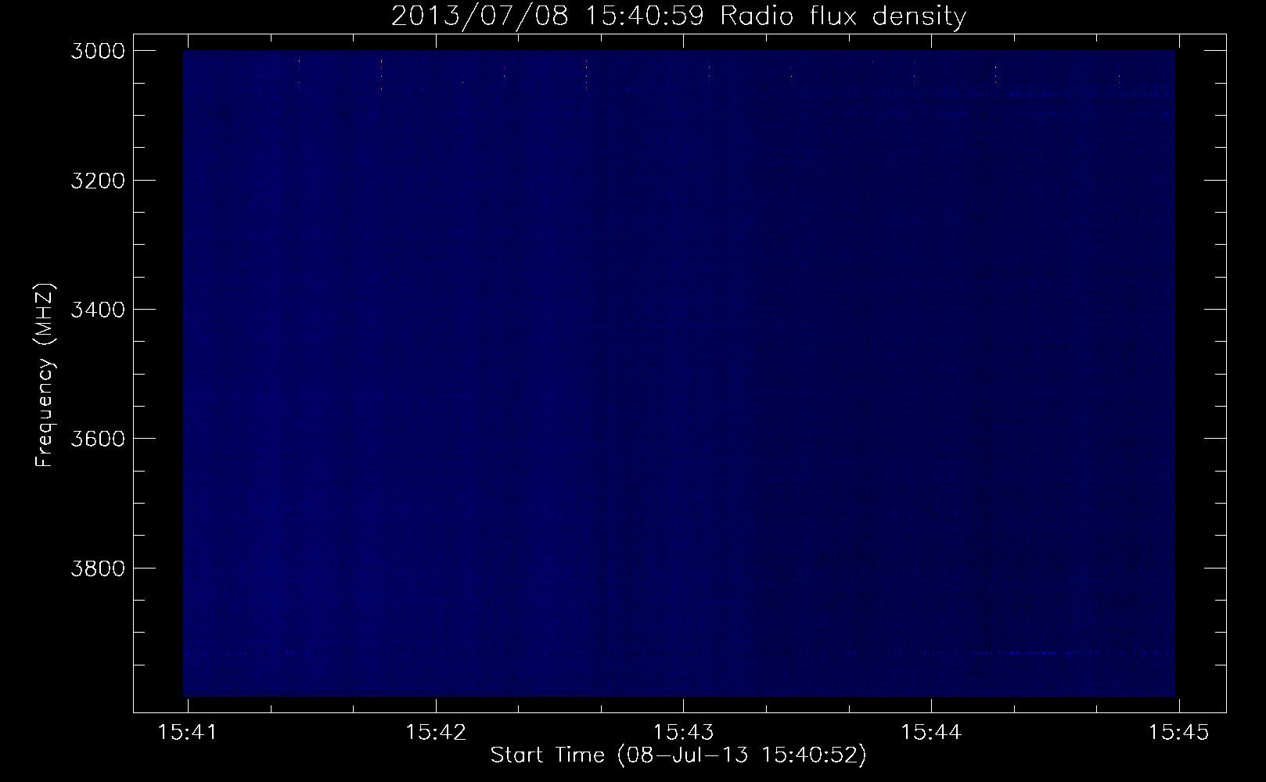Click the 15:42 time tick label
Screen dimensions: 1266x782
(436, 733)
